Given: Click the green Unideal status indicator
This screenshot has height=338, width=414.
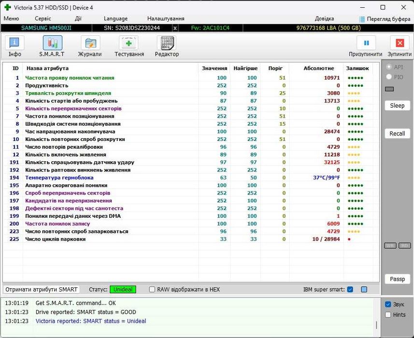Looking at the screenshot, I should pos(123,289).
